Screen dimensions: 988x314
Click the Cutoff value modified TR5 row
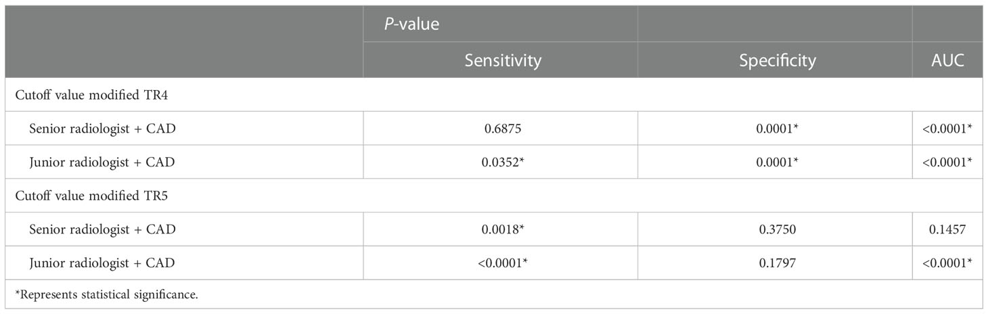[493, 196]
